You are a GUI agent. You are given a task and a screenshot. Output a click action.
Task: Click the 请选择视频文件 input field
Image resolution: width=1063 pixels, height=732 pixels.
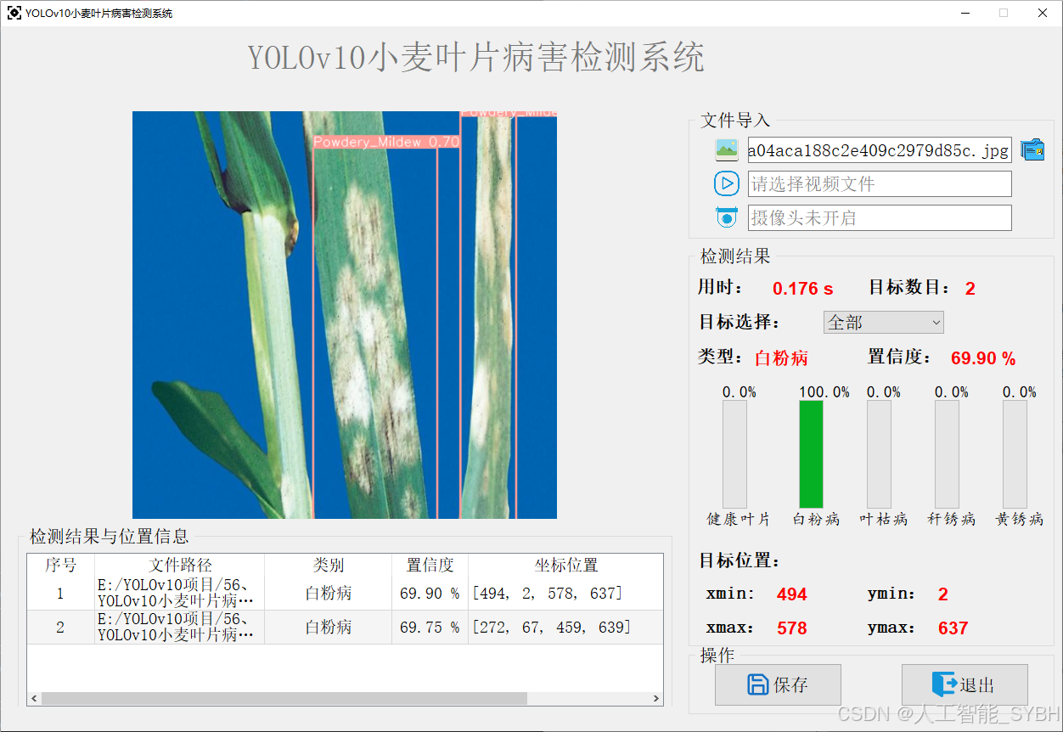pos(880,183)
